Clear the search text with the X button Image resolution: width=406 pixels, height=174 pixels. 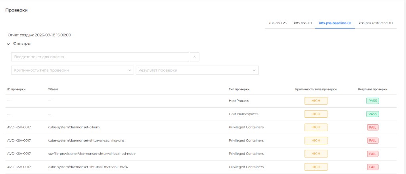pos(194,57)
